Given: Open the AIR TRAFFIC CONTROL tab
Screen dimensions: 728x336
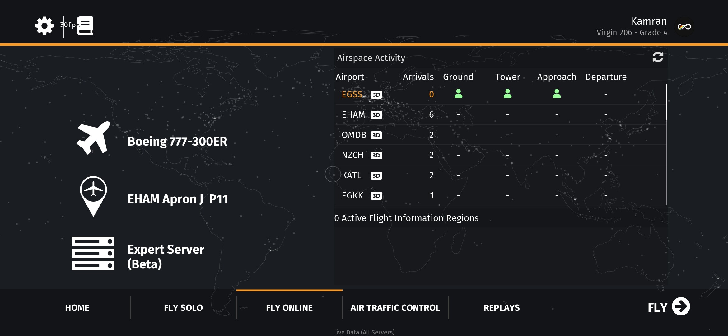Looking at the screenshot, I should pos(395,308).
